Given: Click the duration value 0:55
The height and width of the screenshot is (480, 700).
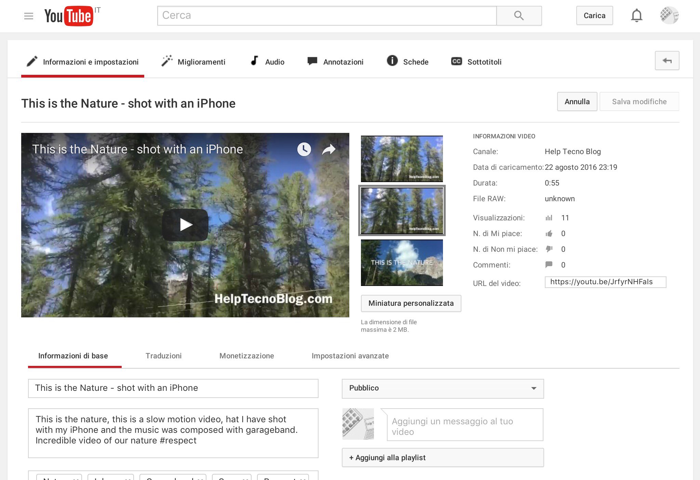Looking at the screenshot, I should [x=552, y=183].
